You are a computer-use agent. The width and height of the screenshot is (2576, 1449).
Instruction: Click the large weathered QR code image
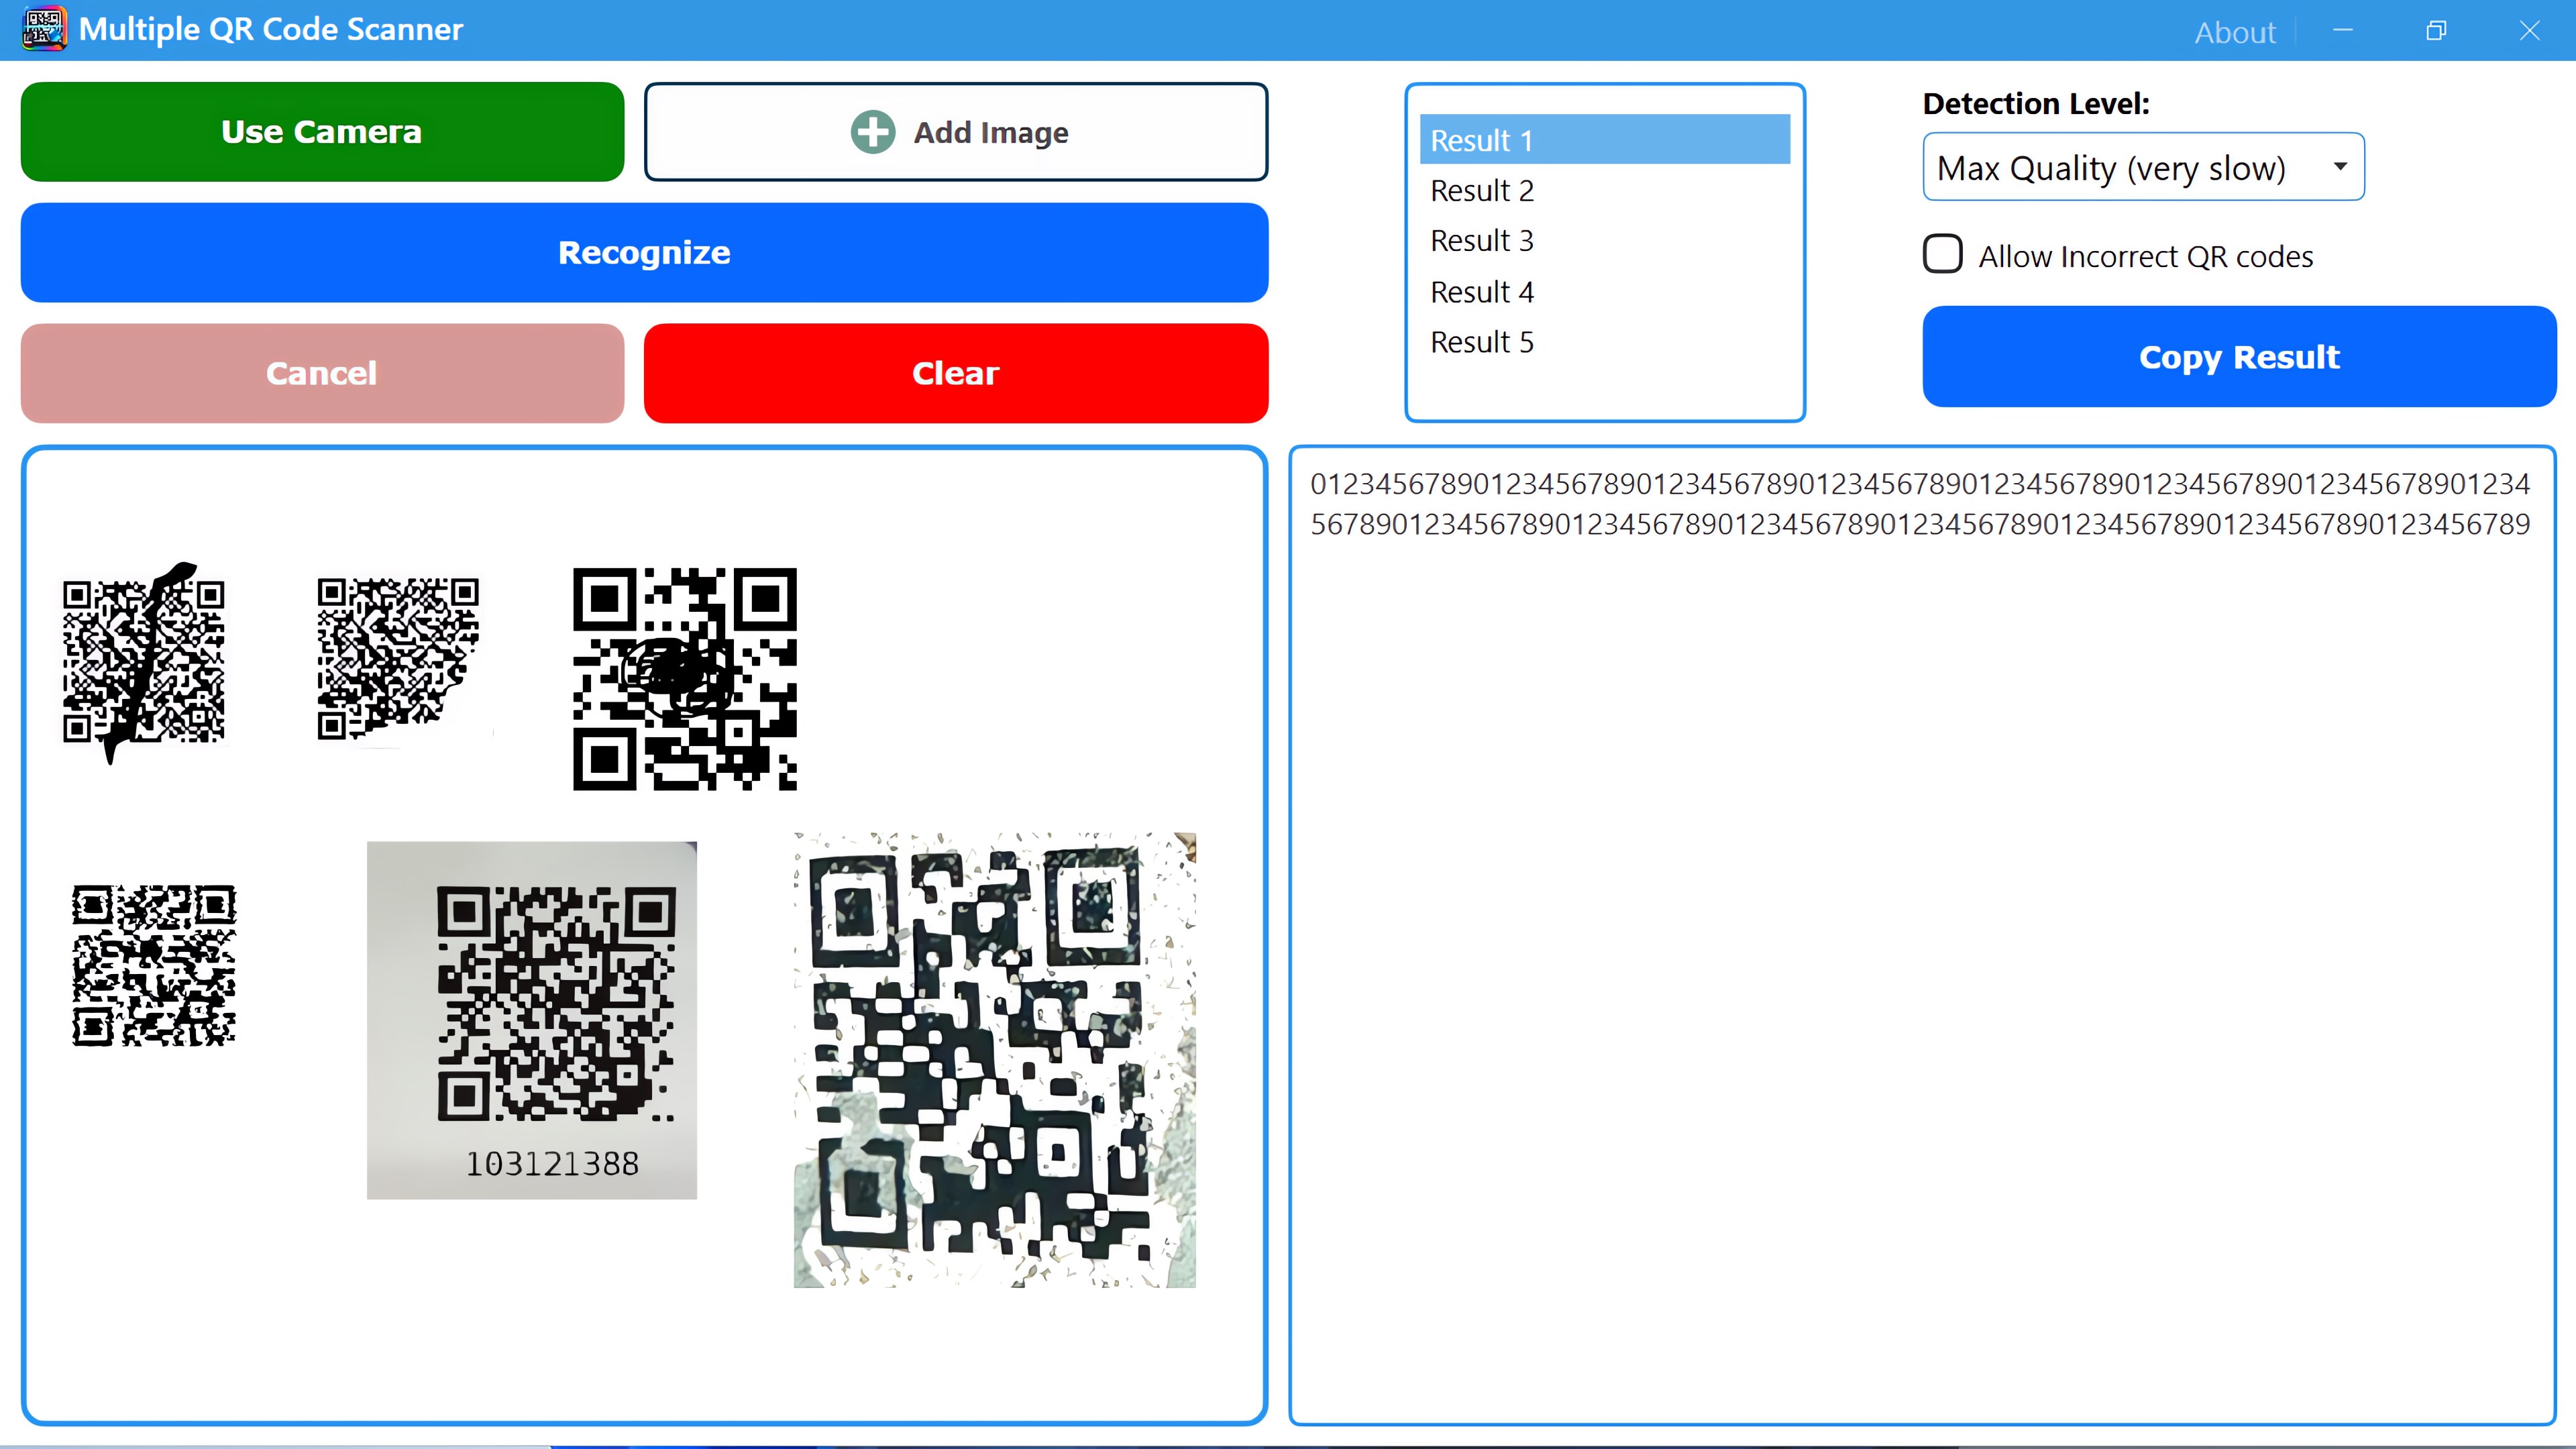tap(994, 1059)
